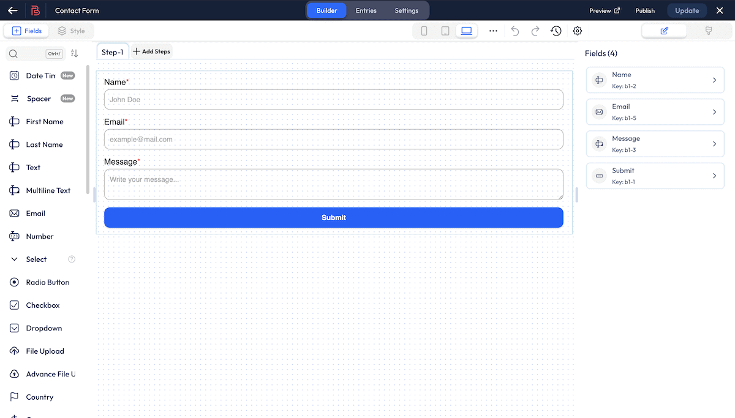Click the left sidebar scrollbar
Screen dimensions: 735x418
(x=88, y=129)
